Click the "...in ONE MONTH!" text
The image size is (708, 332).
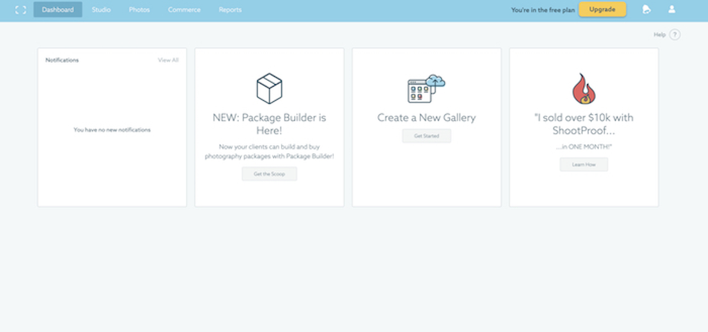584,147
